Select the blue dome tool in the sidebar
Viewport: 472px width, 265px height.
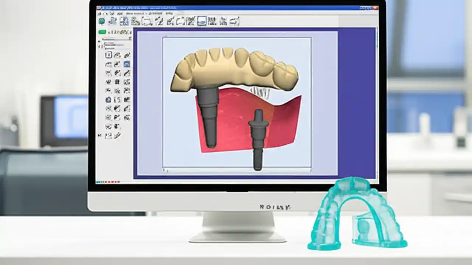[x=127, y=64]
